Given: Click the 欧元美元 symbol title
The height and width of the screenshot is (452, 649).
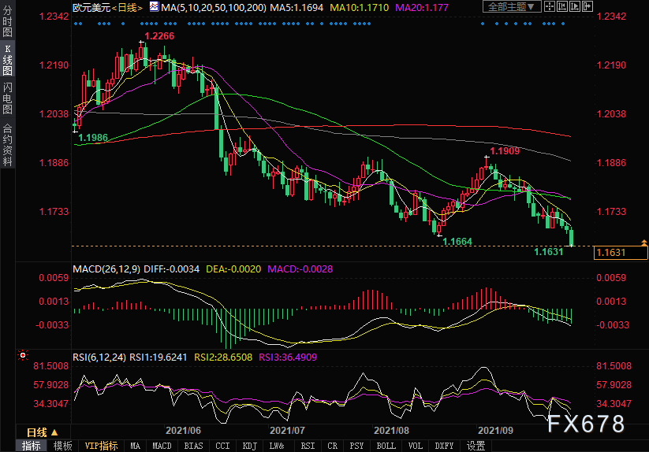Looking at the screenshot, I should coord(91,7).
